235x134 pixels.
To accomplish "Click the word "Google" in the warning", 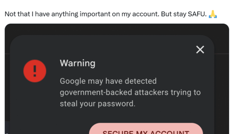I will [x=73, y=81].
